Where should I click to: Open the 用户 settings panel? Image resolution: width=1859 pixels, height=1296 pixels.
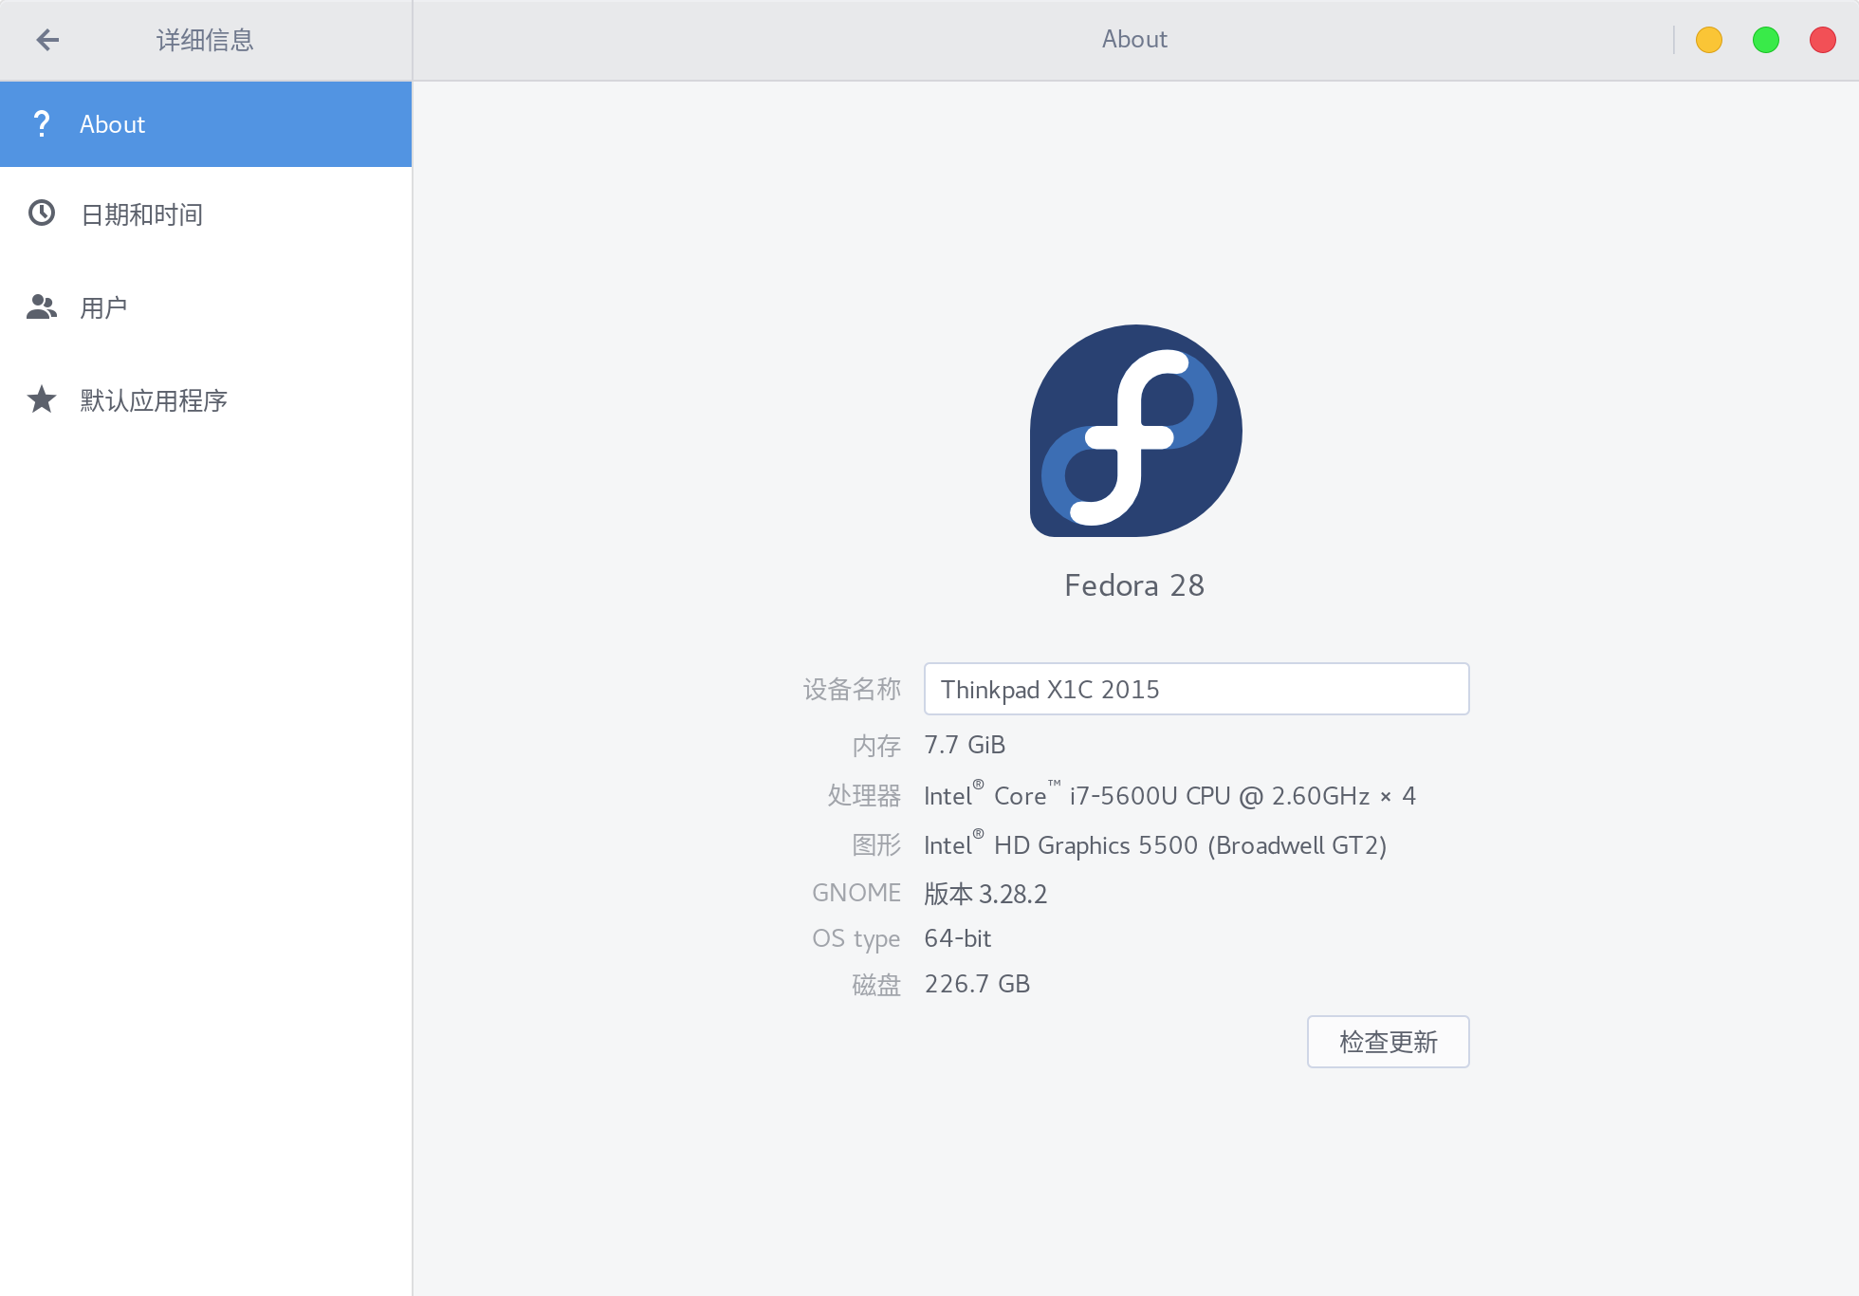click(x=104, y=308)
